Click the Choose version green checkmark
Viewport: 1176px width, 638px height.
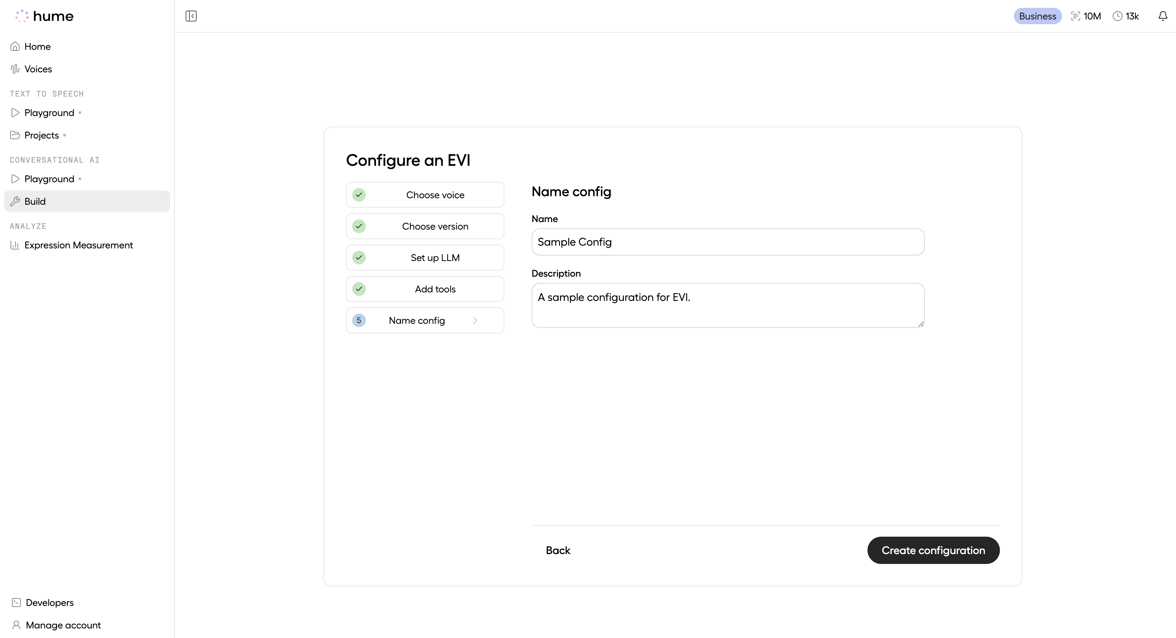tap(359, 226)
